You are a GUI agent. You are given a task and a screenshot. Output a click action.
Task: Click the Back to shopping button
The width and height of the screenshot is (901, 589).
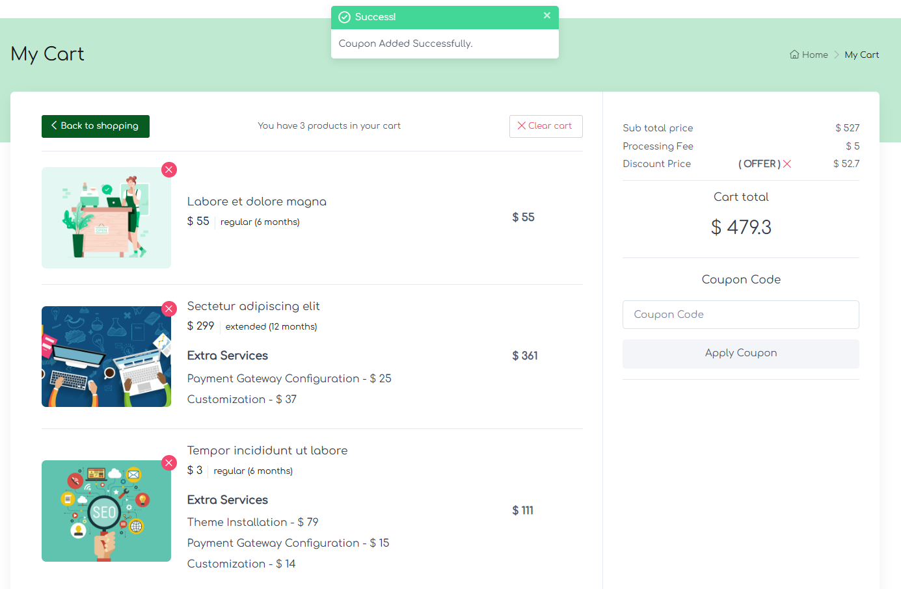click(96, 126)
